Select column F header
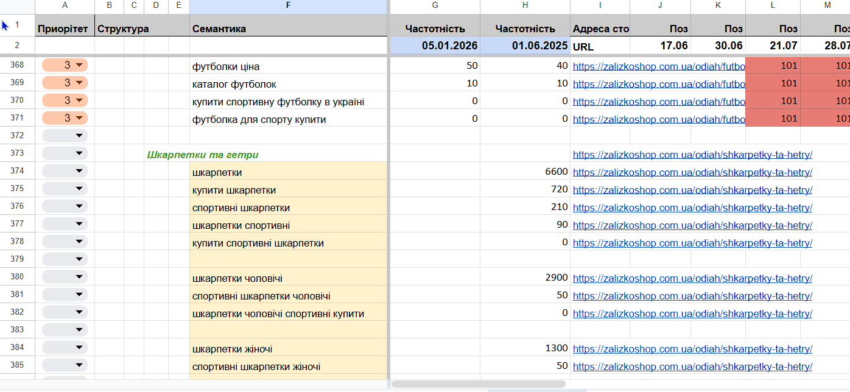850x392 pixels. tap(288, 6)
